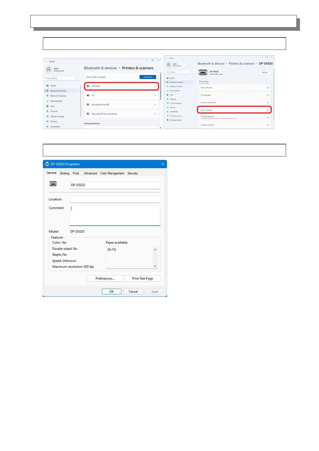Viewport: 319px width, 451px height.
Task: Click Printers & scanners breadcrumb in DP-DS820 window
Action: click(242, 63)
